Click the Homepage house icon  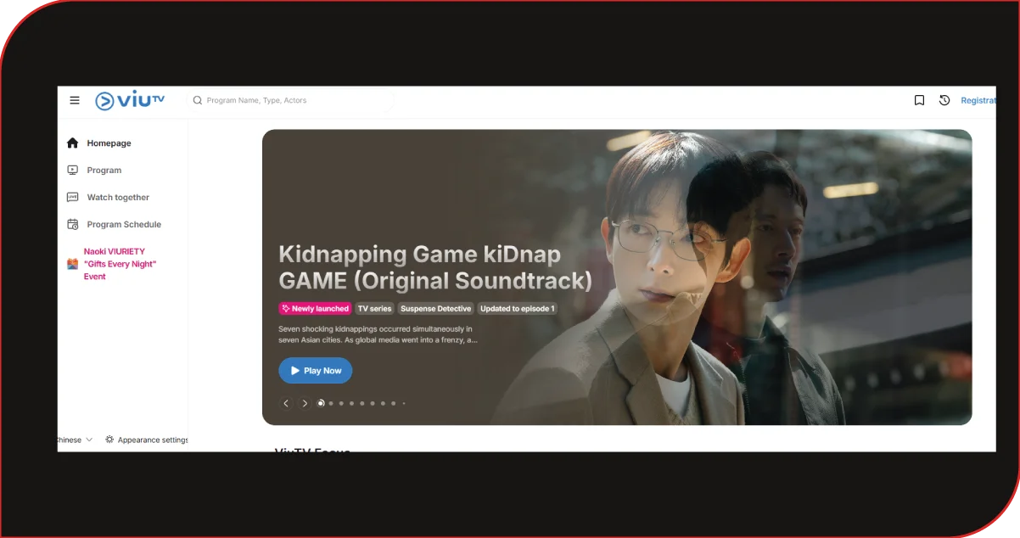tap(72, 143)
